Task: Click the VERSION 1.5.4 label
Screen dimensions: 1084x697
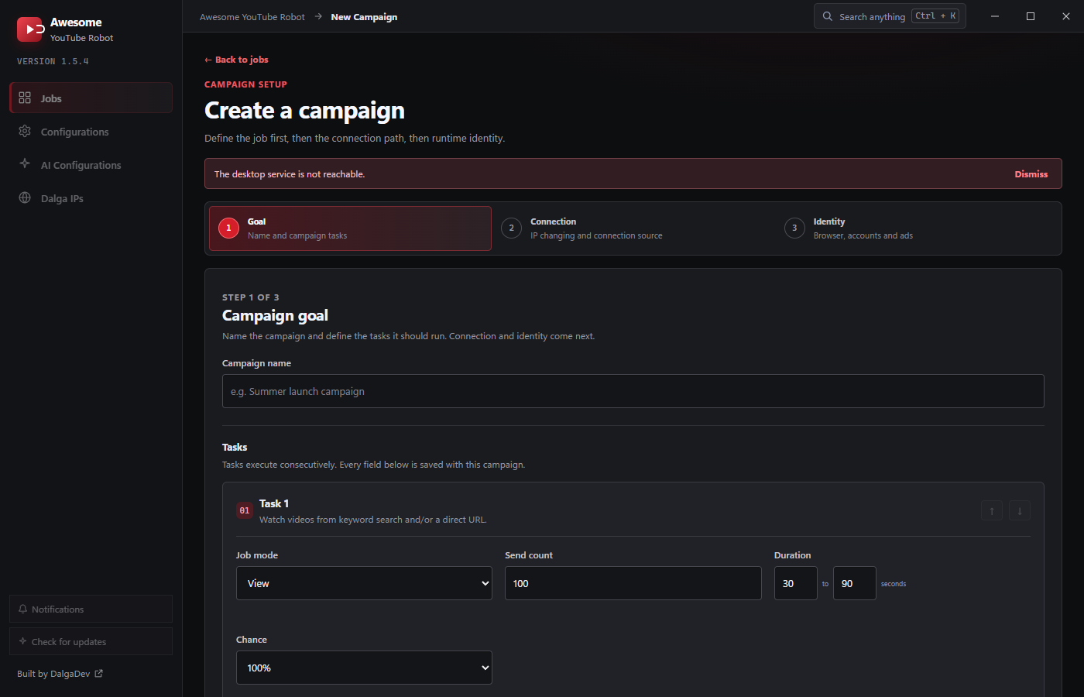Action: point(53,61)
